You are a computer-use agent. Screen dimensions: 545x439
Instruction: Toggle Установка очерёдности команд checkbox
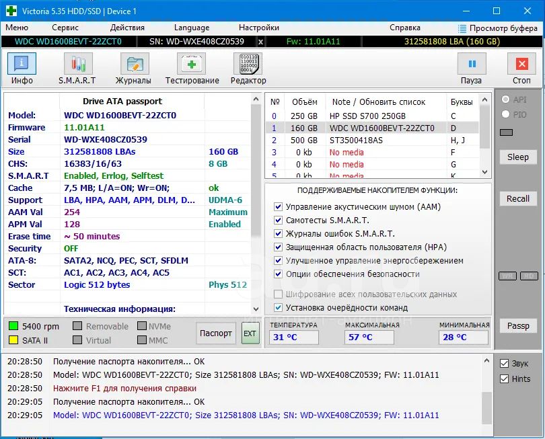tap(278, 307)
